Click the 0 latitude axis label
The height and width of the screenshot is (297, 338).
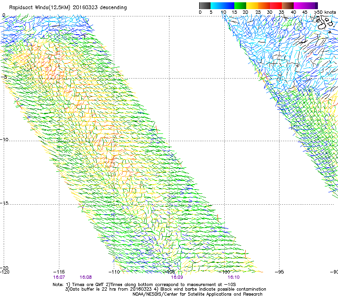(x=4, y=15)
